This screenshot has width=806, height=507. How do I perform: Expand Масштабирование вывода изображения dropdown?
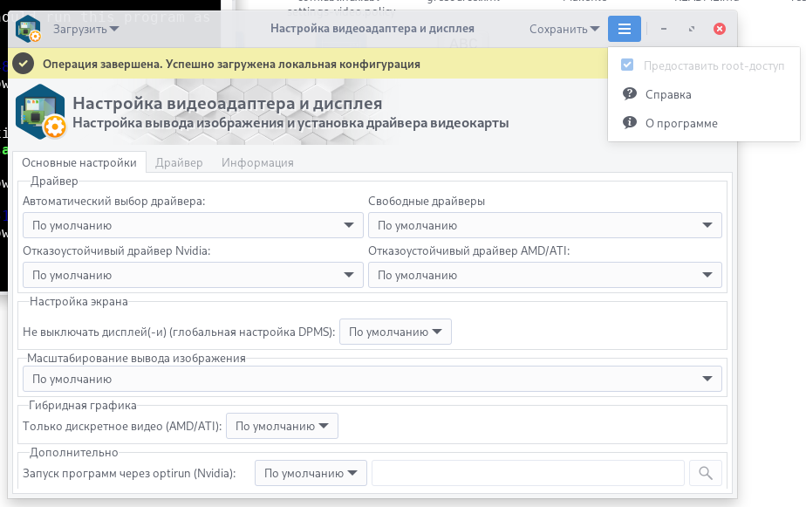372,379
